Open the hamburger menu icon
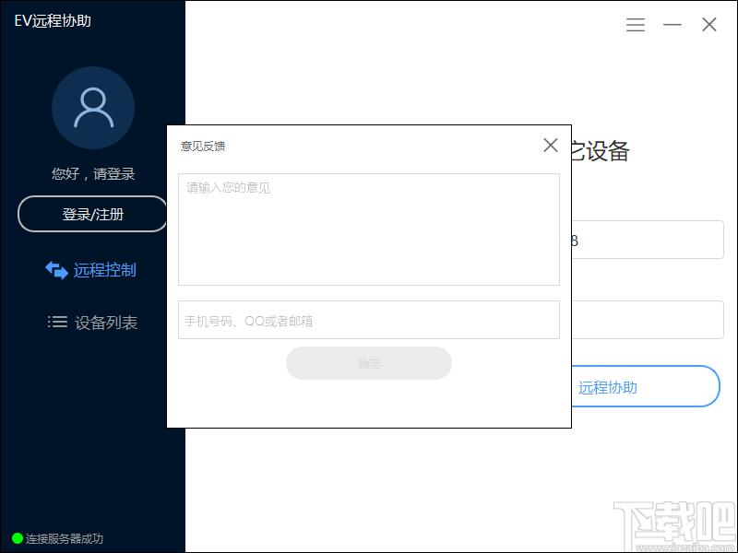The width and height of the screenshot is (738, 553). click(x=635, y=25)
